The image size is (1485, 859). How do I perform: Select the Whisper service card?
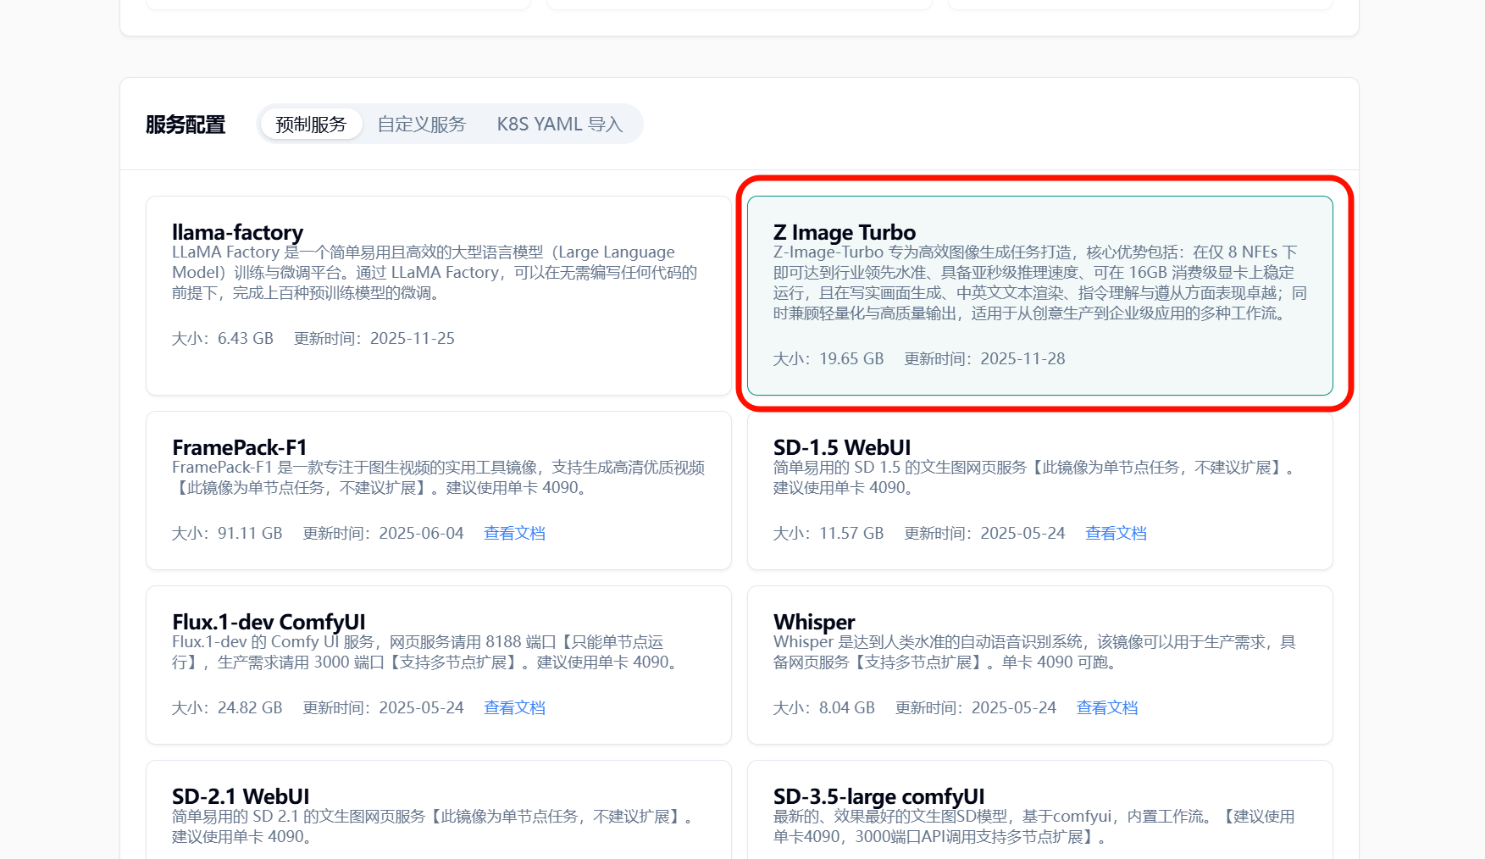click(x=1039, y=664)
